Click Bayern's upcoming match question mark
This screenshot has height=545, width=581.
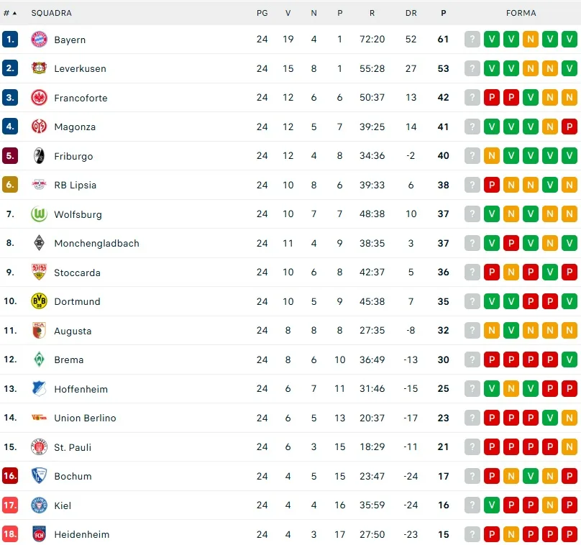coord(472,40)
